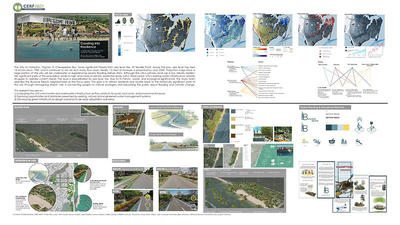Click the pale blue-gray palette swatch
Screen dimensions: 400x225
(340, 127)
